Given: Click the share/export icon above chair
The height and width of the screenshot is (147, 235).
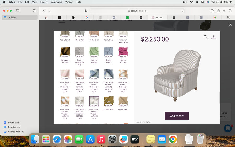Looking at the screenshot, I should click(x=213, y=37).
